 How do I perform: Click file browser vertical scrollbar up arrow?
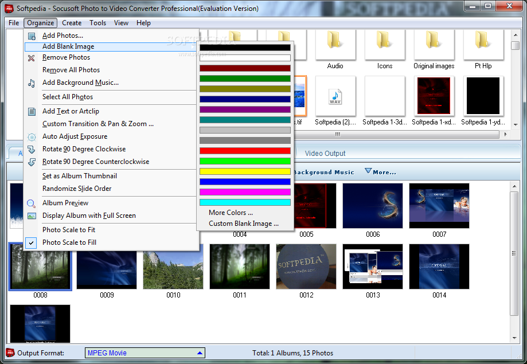[x=515, y=34]
